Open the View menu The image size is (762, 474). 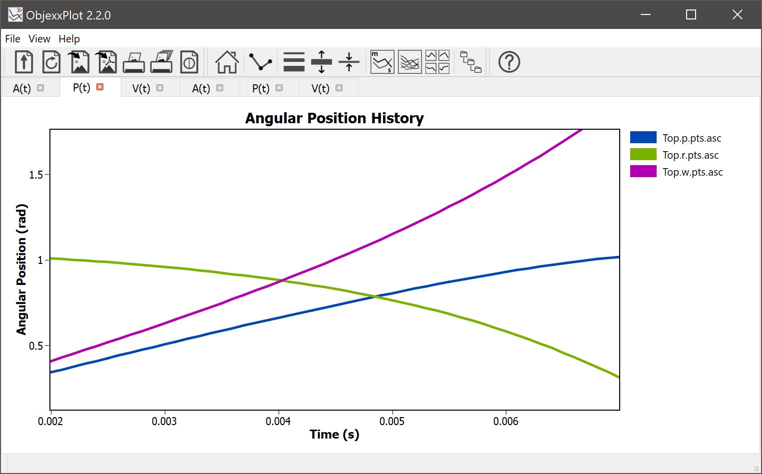tap(39, 38)
